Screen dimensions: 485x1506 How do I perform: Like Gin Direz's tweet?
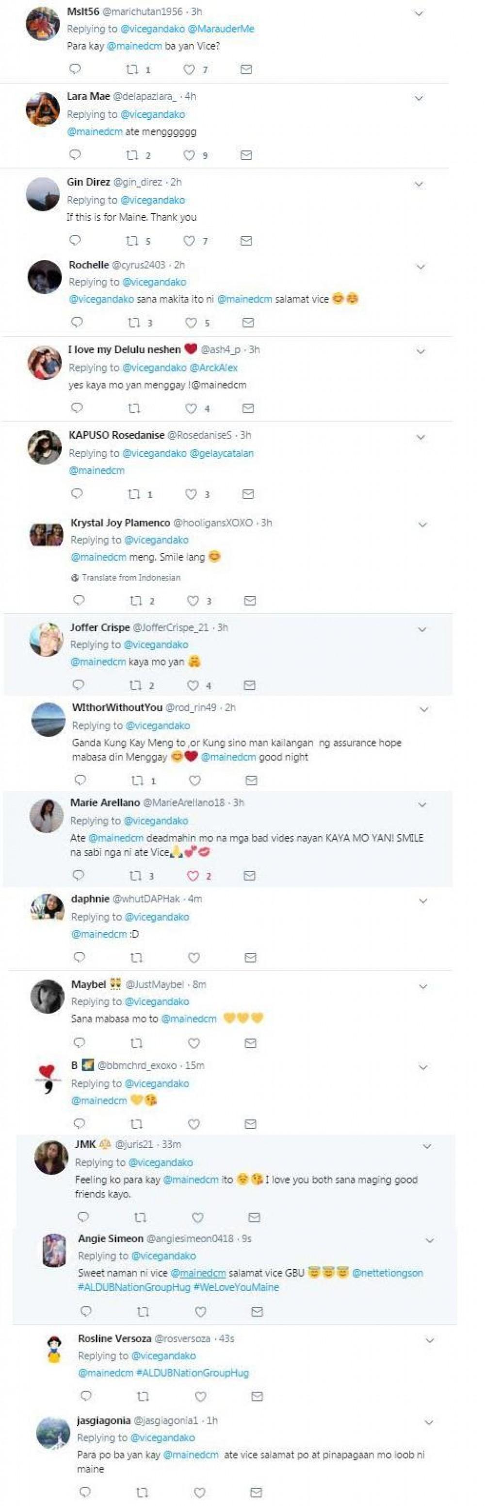point(189,241)
